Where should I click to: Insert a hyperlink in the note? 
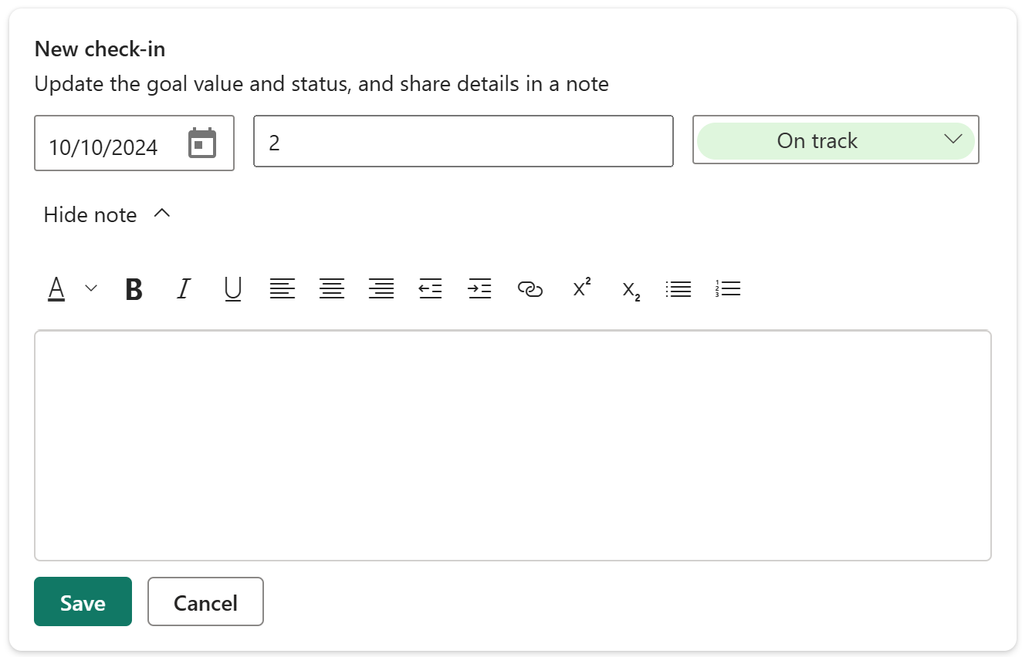[x=530, y=289]
